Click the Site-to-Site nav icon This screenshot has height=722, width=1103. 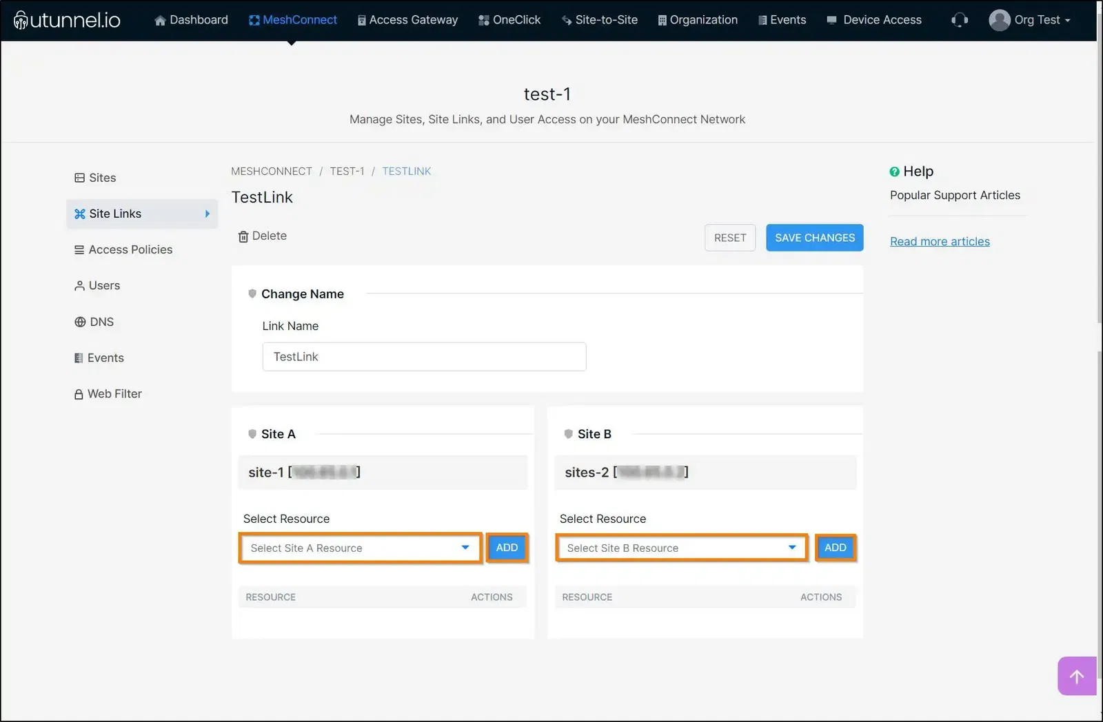click(567, 21)
